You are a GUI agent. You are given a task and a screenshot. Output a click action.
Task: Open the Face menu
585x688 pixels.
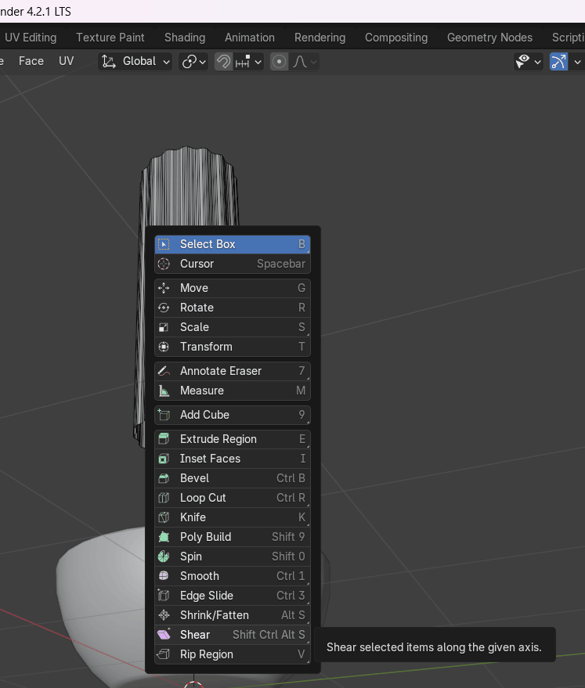point(31,61)
